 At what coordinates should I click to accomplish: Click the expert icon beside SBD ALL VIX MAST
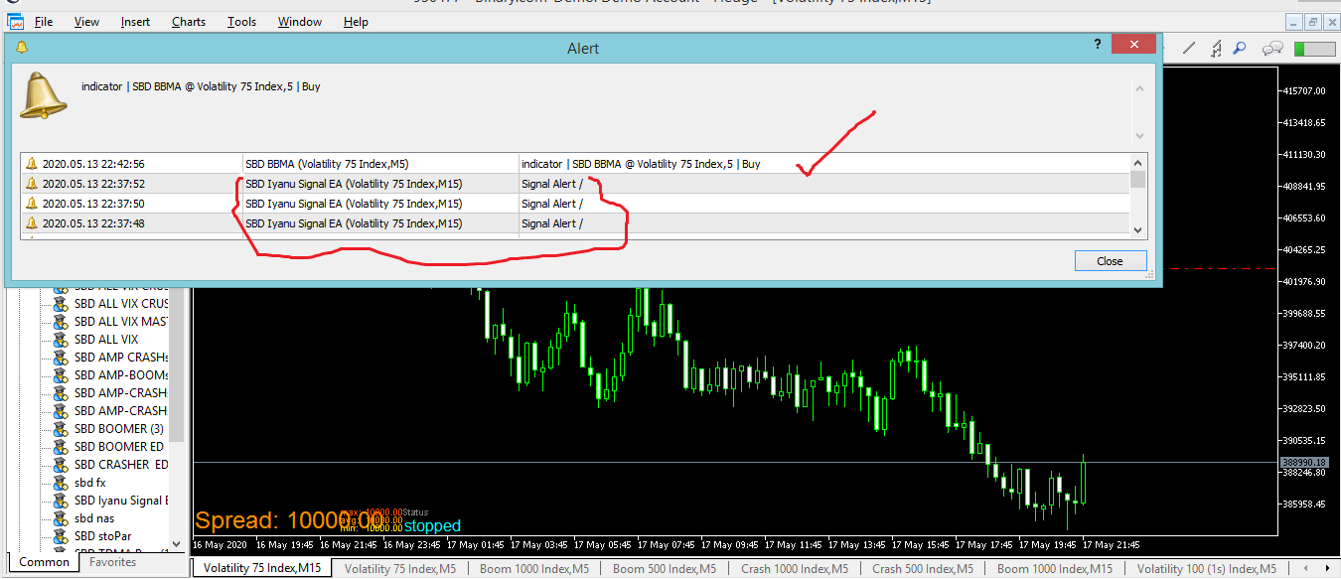[x=61, y=322]
